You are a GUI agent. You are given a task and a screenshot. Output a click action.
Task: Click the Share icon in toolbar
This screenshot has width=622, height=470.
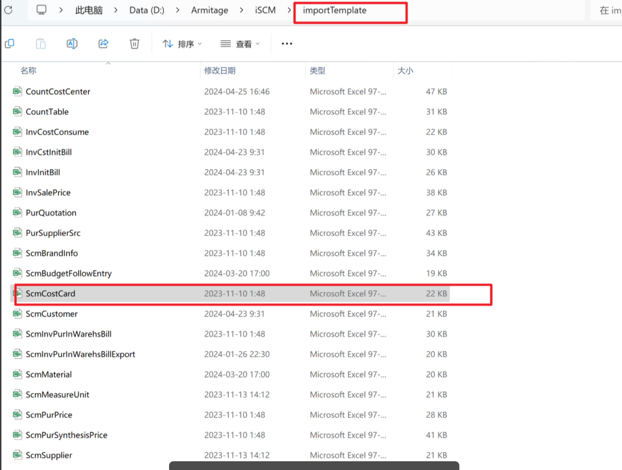(x=104, y=44)
